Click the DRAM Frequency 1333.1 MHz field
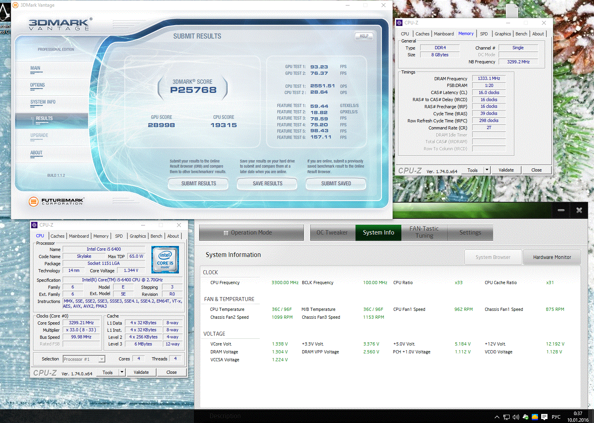The image size is (594, 423). [489, 78]
